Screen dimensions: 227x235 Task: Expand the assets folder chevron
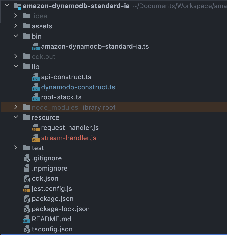[x=16, y=26]
